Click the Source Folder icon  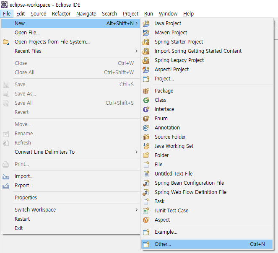point(146,137)
